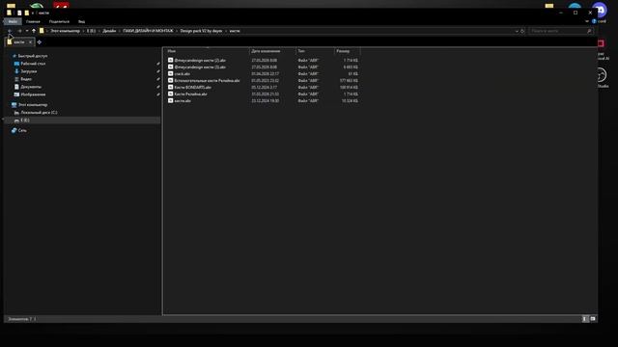Add a new tab with plus icon
Screen dimensions: 618x347
[39, 42]
